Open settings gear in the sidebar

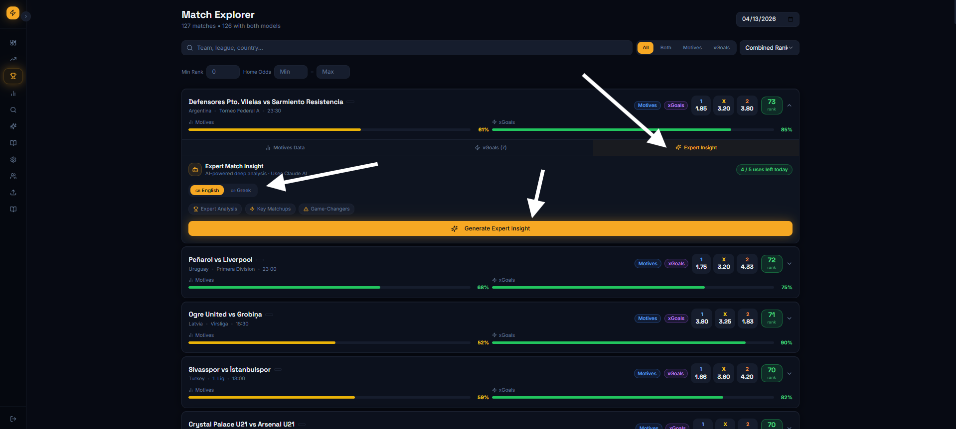(13, 160)
